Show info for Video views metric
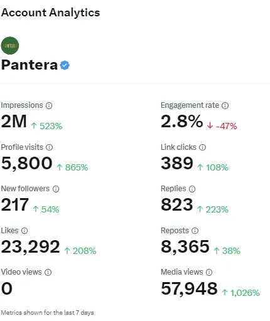 pyautogui.click(x=48, y=272)
